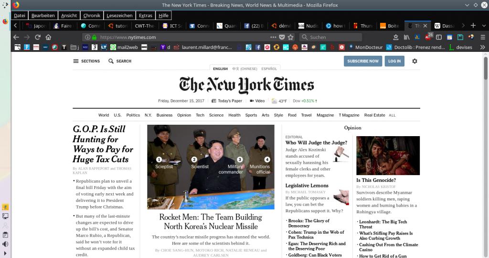Switch to the Japon tab
This screenshot has width=489, height=258.
coord(36,26)
